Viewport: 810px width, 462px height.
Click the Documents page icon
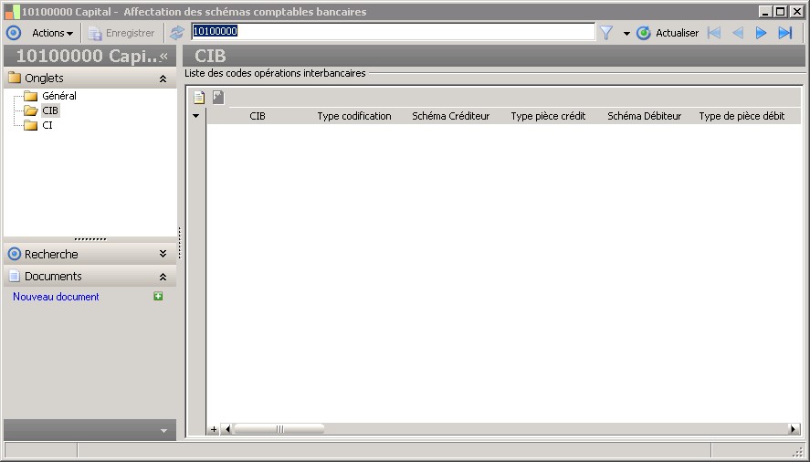pos(15,276)
